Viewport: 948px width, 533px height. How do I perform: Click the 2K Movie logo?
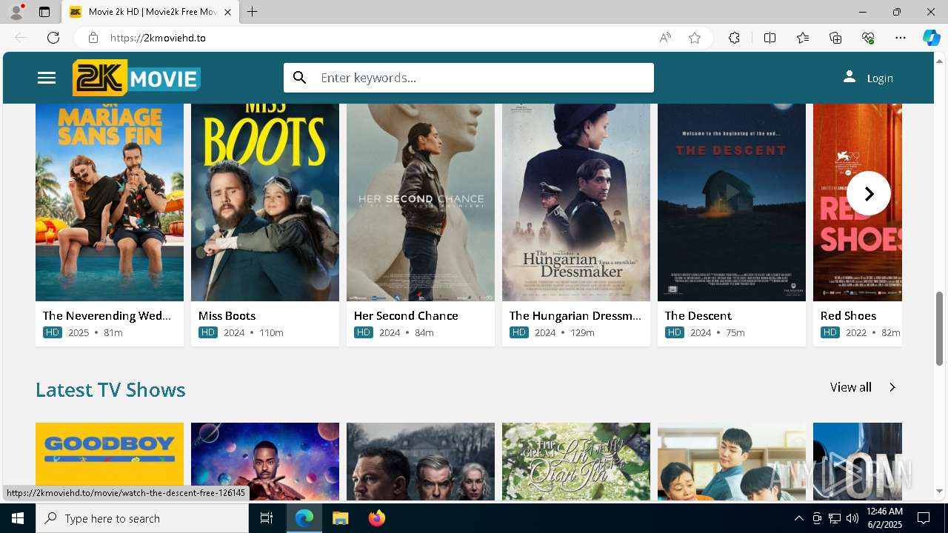(x=136, y=78)
